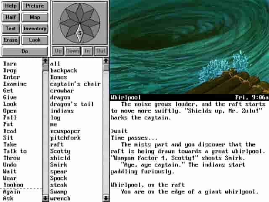The height and width of the screenshot is (202, 269).
Task: Choose the verb 'Give'
Action: [x=10, y=97]
